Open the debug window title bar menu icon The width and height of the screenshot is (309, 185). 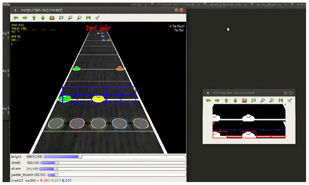208,93
